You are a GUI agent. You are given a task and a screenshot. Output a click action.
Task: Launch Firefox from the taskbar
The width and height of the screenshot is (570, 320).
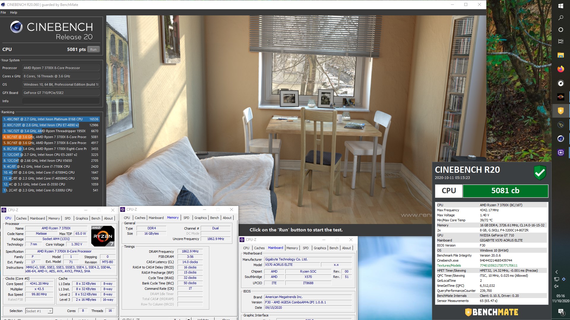point(560,69)
